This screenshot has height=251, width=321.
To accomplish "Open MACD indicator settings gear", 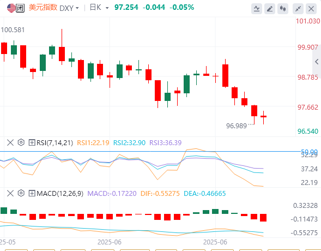I will (21, 193).
